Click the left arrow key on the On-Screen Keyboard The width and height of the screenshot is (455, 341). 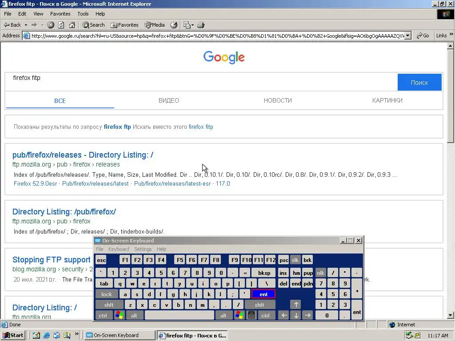[284, 316]
